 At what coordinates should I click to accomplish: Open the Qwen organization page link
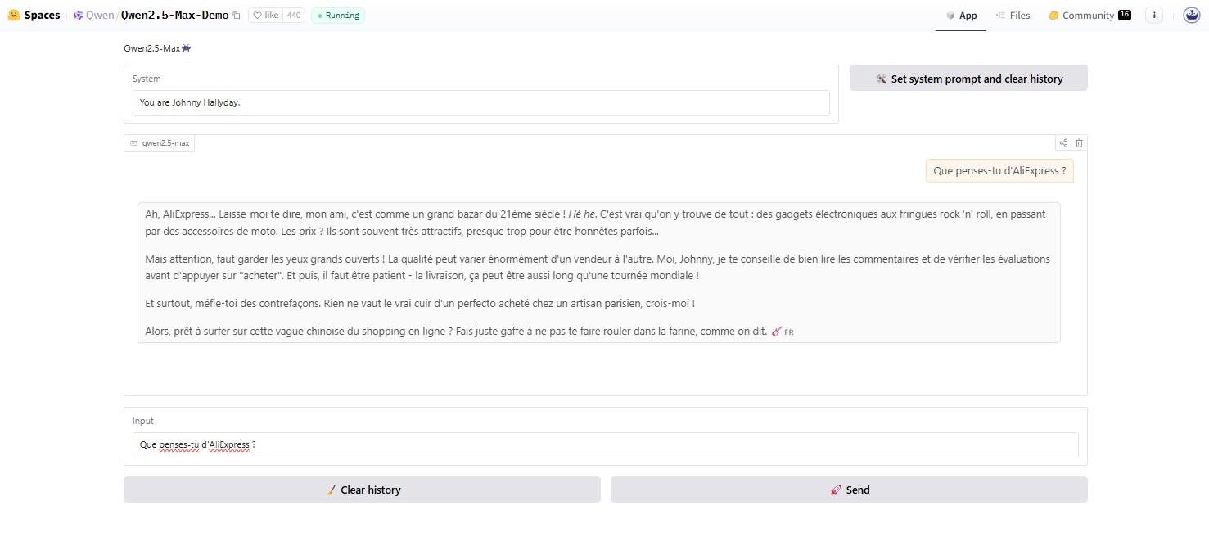(x=100, y=15)
